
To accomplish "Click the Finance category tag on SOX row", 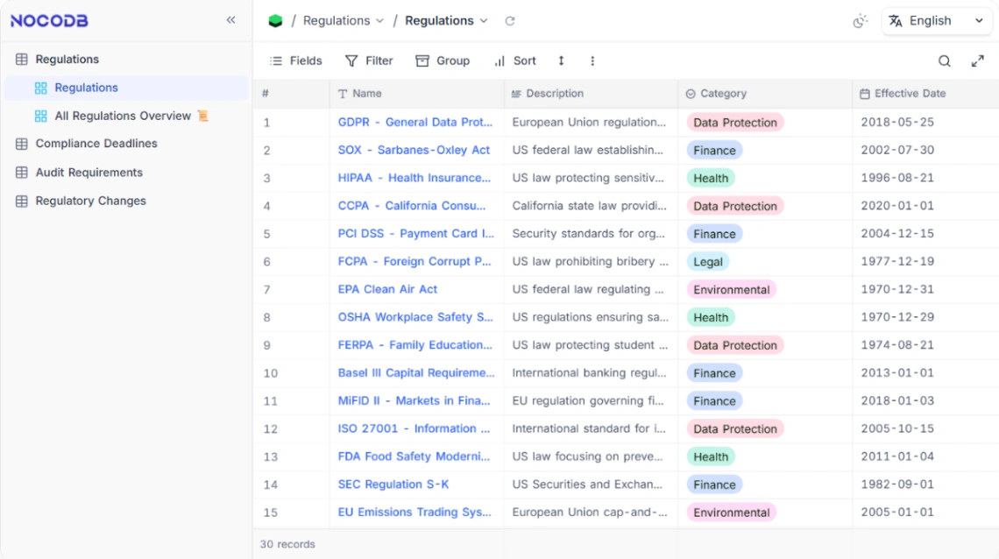I will 714,150.
